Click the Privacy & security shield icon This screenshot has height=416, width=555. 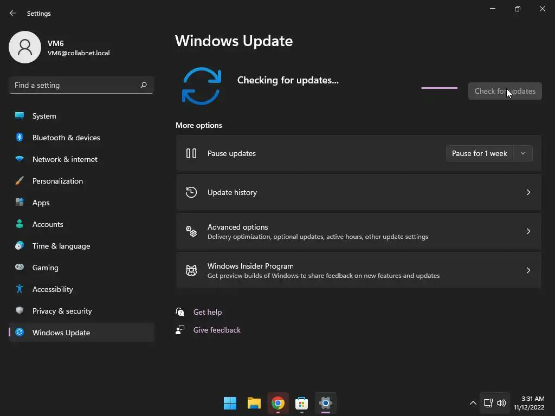tap(20, 310)
